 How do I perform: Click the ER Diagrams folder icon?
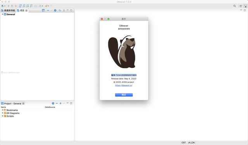(x=5, y=113)
